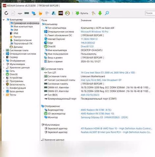155x157 pixels.
Task: Click the Поле column header
Action: [x=44, y=20]
